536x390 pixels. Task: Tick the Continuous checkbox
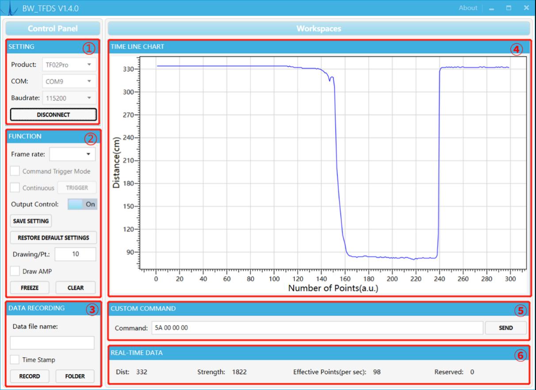point(15,188)
